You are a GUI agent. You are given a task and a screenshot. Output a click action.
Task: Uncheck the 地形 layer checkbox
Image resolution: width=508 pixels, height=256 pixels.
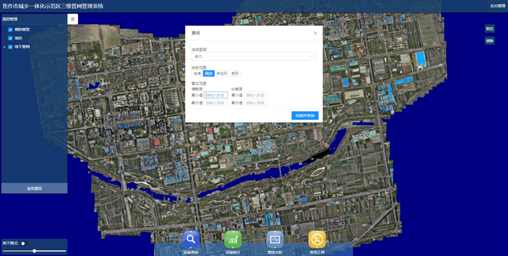coord(10,38)
